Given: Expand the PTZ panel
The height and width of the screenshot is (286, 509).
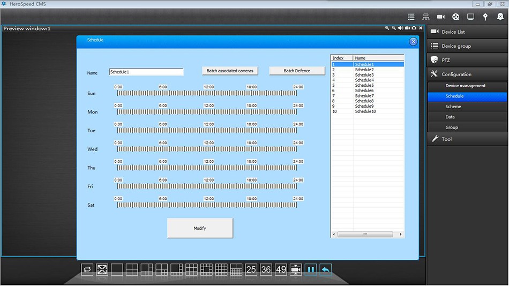Looking at the screenshot, I should pyautogui.click(x=467, y=60).
